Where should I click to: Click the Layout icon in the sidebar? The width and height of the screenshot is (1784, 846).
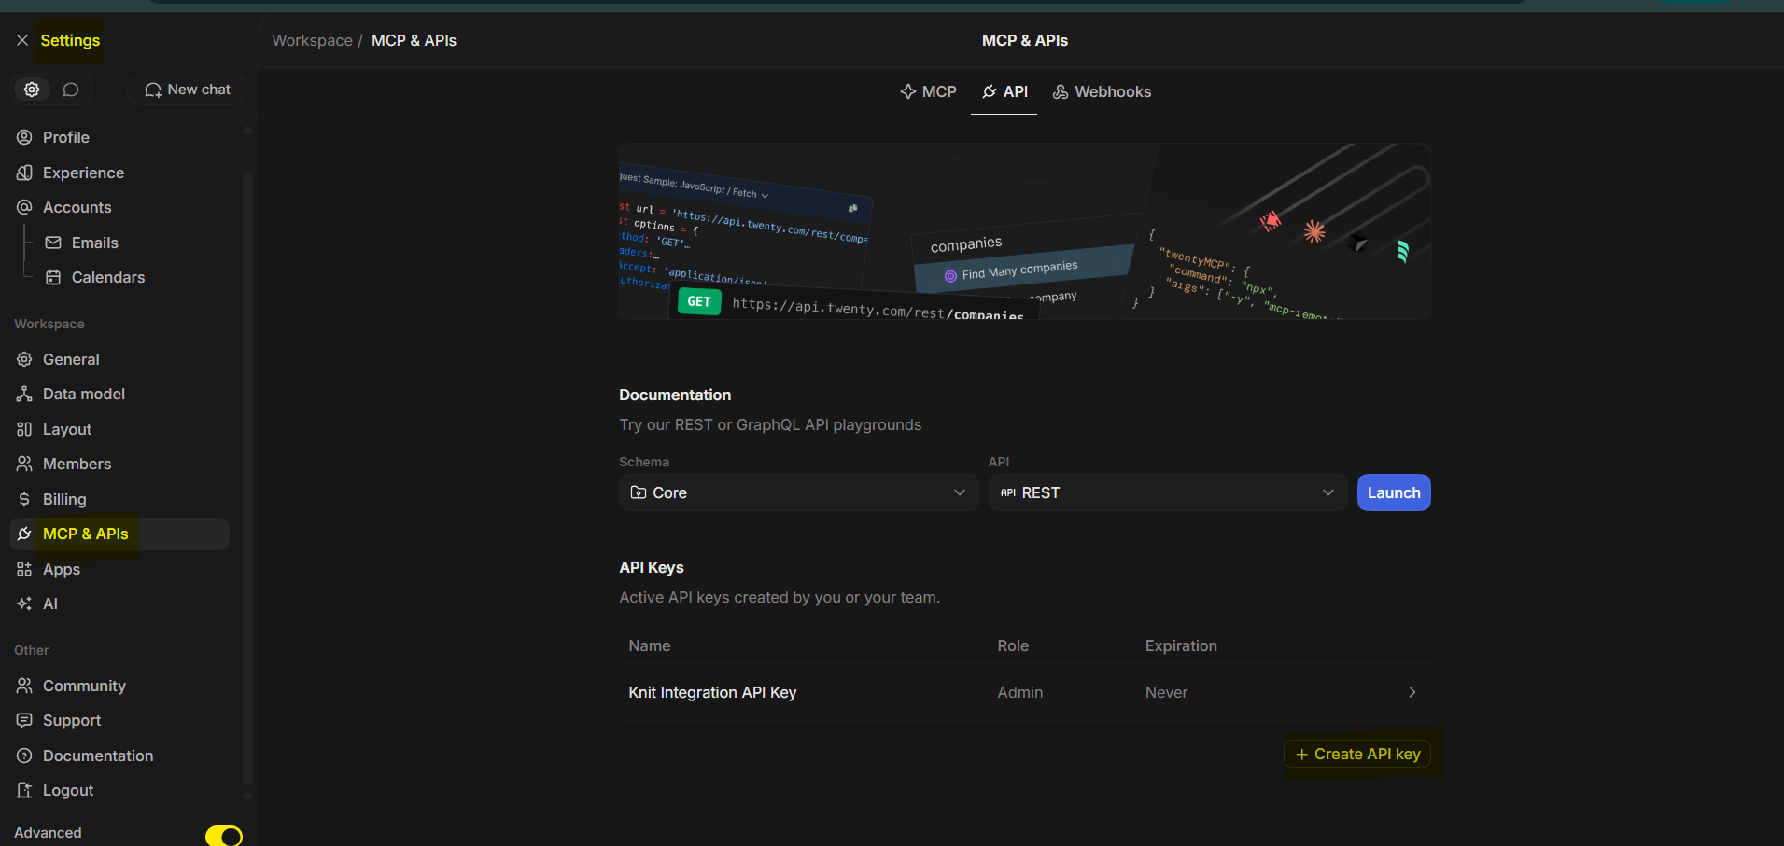pyautogui.click(x=24, y=429)
